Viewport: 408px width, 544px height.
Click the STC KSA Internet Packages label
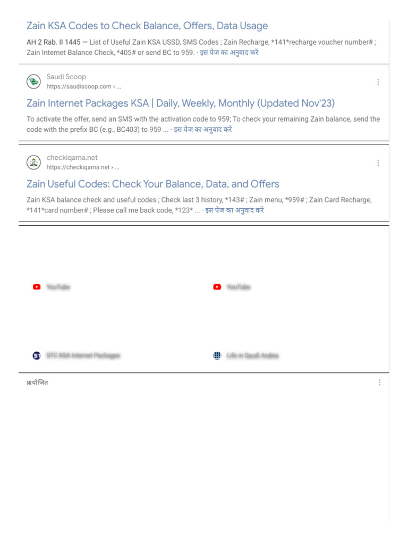tap(83, 355)
